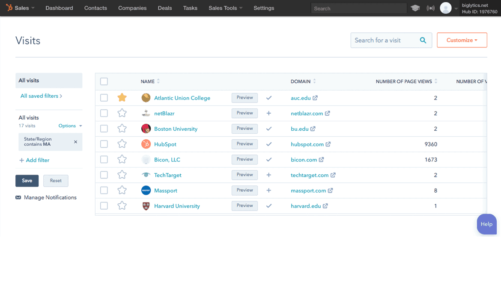
Task: Open external link icon beside hubspot.com
Action: point(328,144)
